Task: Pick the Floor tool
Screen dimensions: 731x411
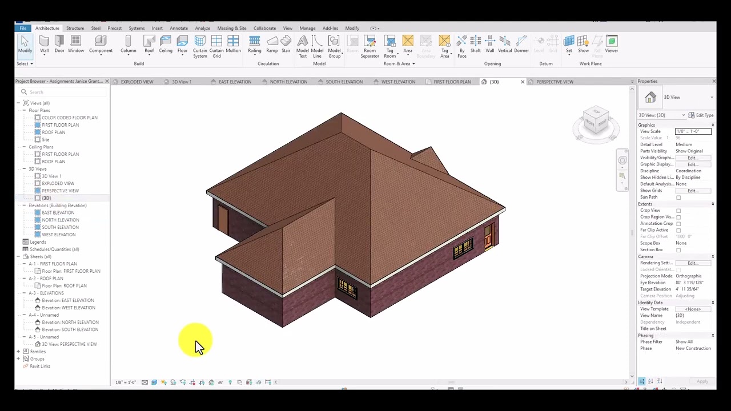Action: tap(182, 45)
